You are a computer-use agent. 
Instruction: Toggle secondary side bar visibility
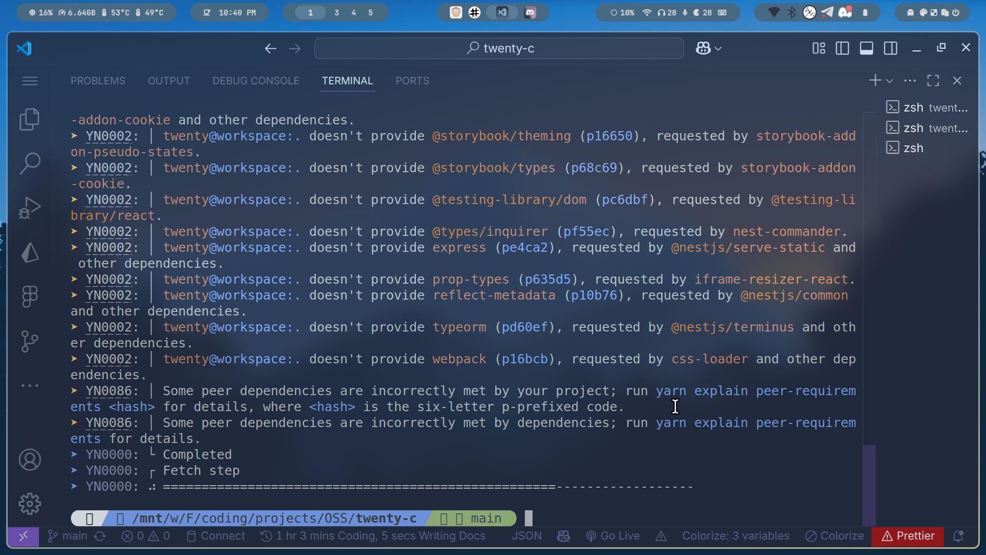click(890, 48)
